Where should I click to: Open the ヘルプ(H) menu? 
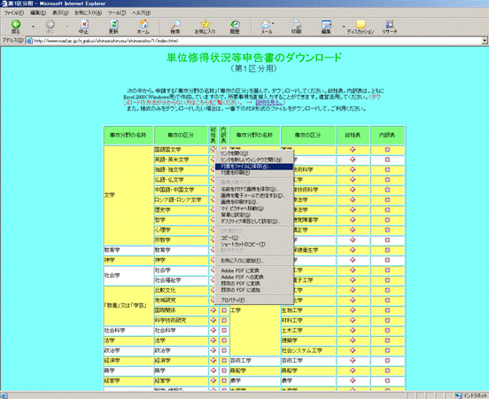(x=141, y=12)
